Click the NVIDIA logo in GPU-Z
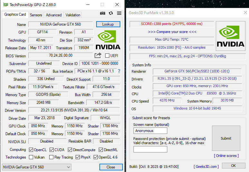Image resolution: width=249 pixels, height=172 pixels. point(108,40)
